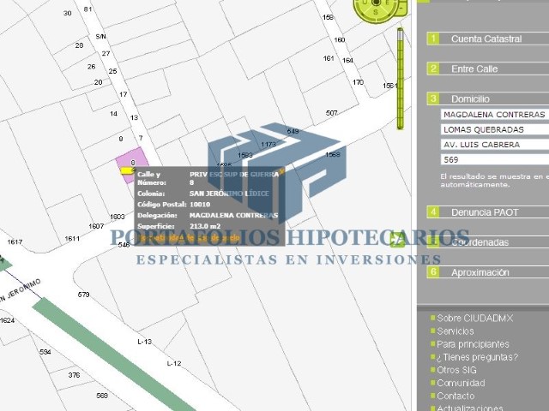
Task: Click parcel label 1607 on the map
Action: (96, 226)
